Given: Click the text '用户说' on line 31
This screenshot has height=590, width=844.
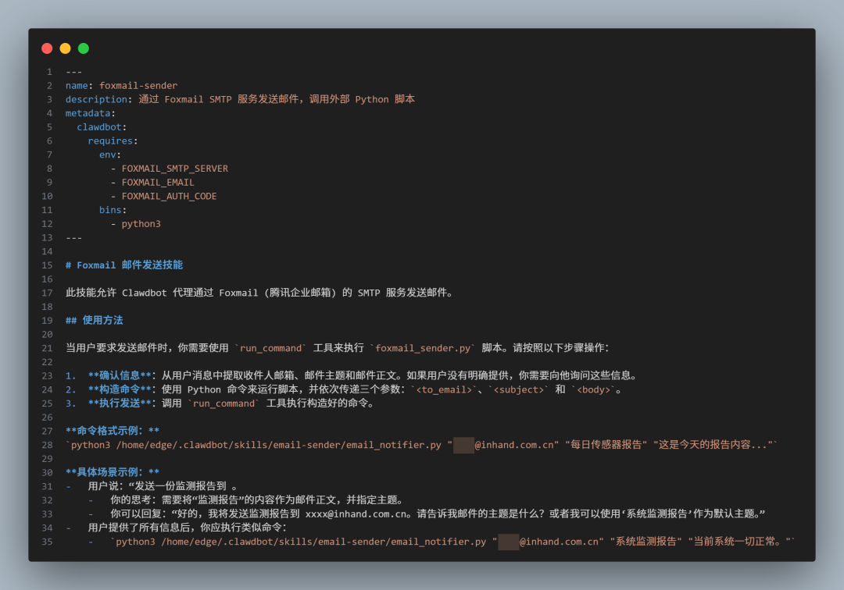Looking at the screenshot, I should 103,486.
